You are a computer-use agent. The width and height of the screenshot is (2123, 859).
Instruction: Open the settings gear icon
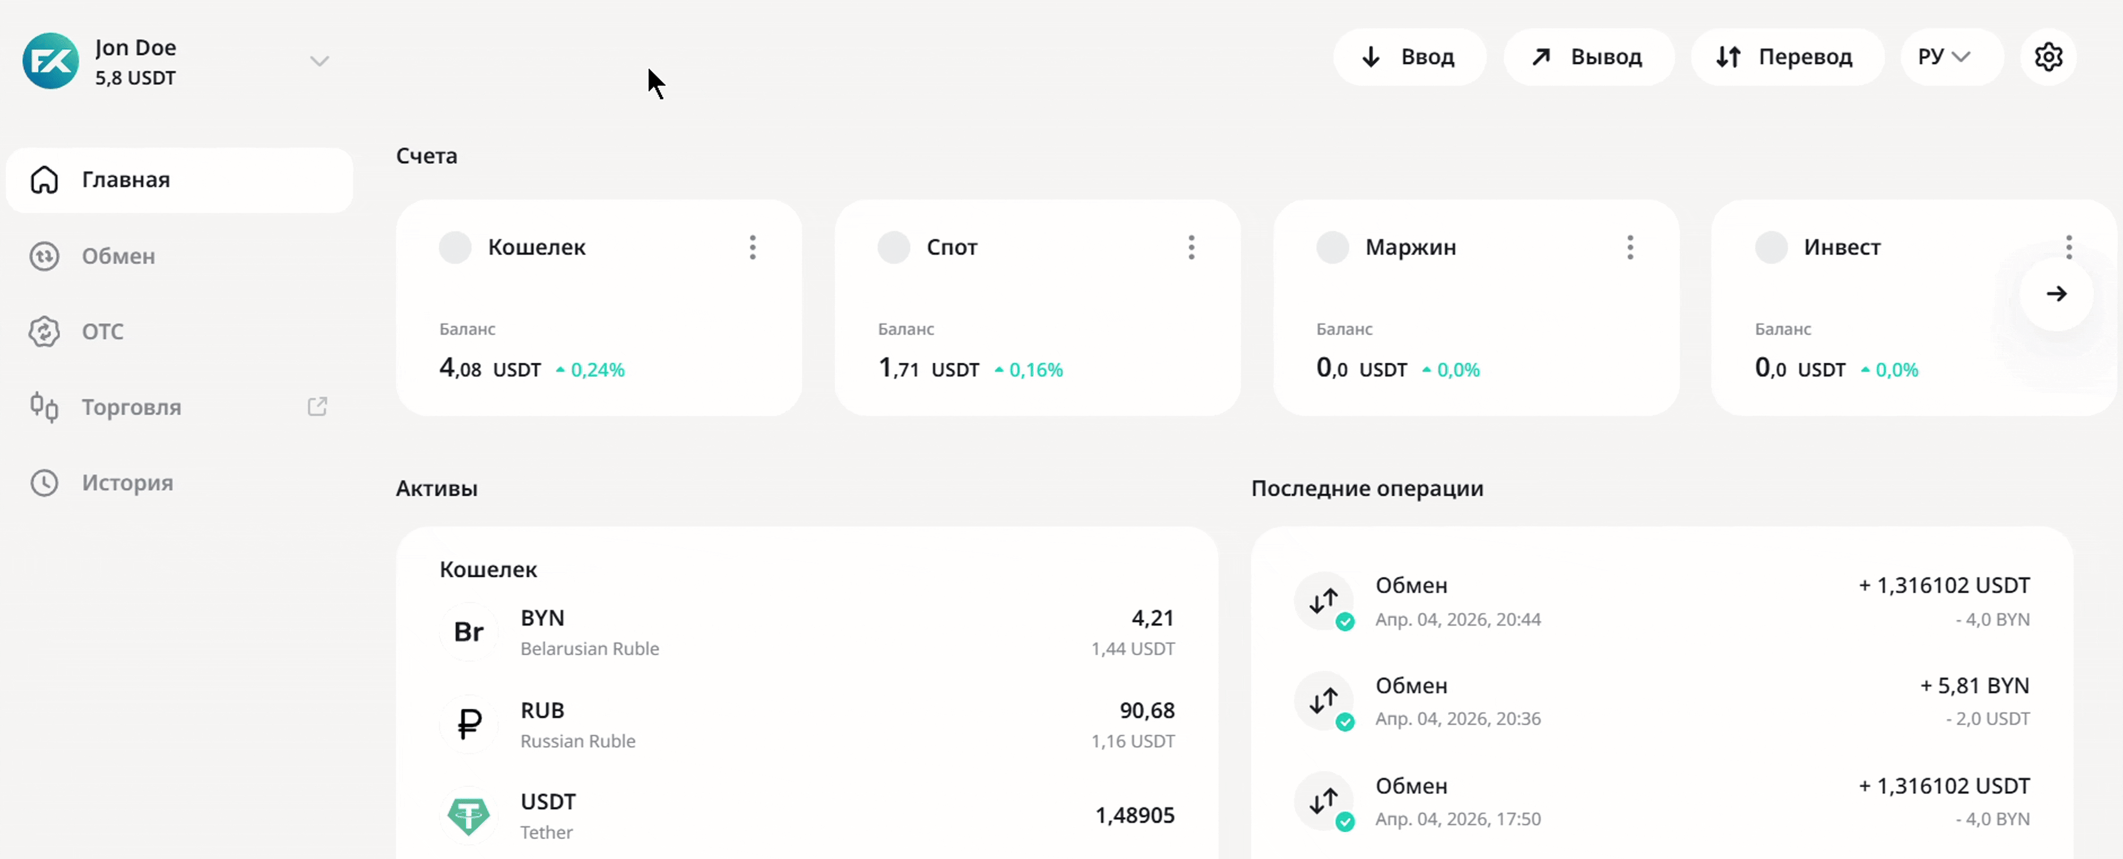[x=2048, y=57]
